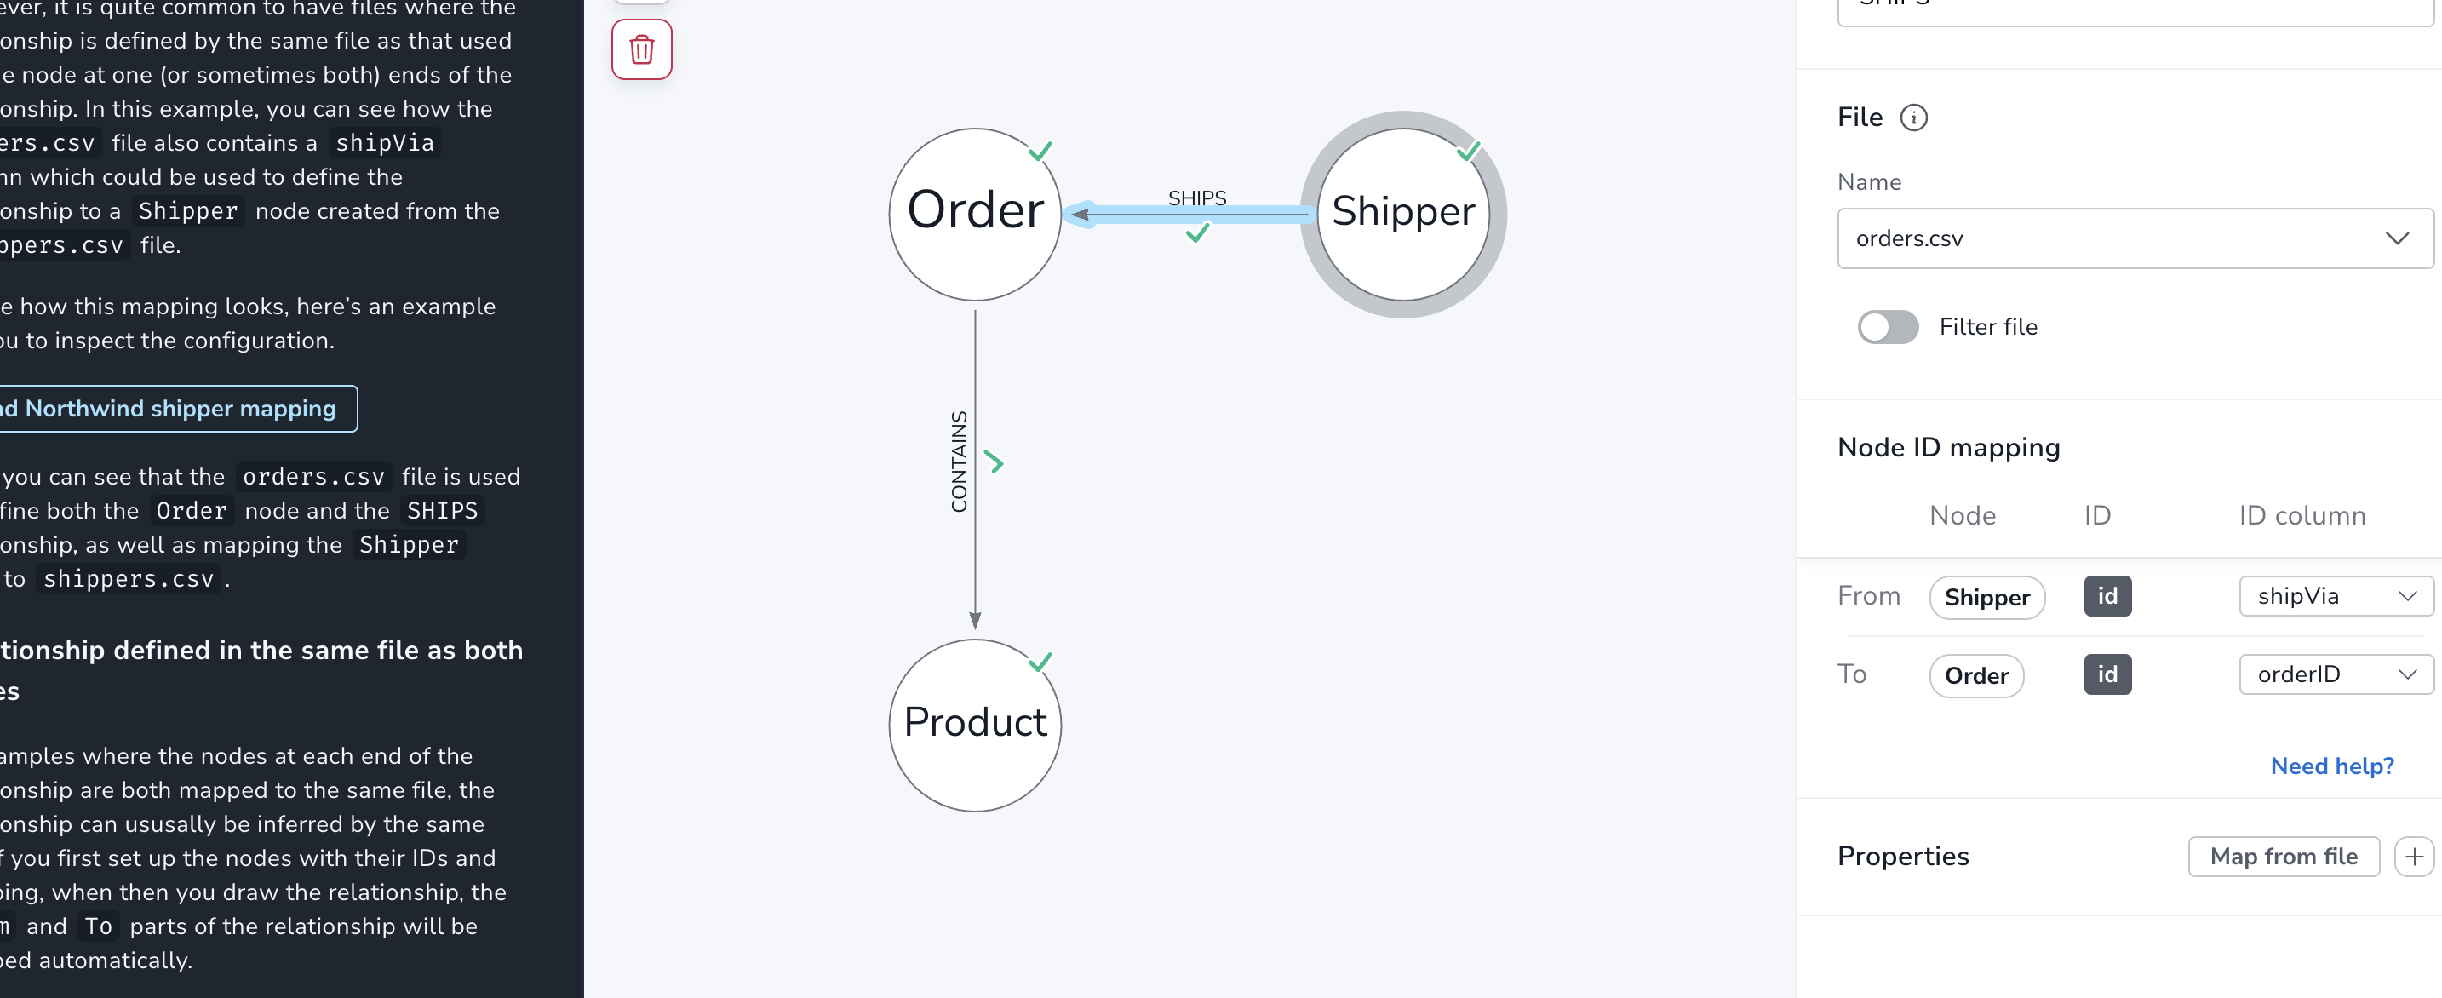Viewport: 2442px width, 998px height.
Task: Open the orderID ID column dropdown
Action: pos(2336,674)
